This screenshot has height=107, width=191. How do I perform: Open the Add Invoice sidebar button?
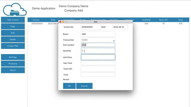[13, 20]
